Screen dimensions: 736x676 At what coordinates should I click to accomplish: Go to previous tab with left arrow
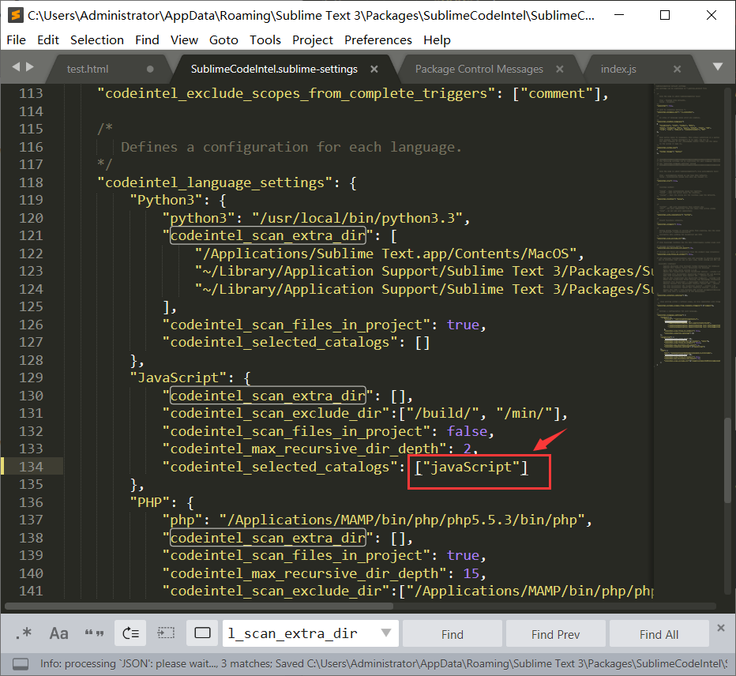[16, 66]
